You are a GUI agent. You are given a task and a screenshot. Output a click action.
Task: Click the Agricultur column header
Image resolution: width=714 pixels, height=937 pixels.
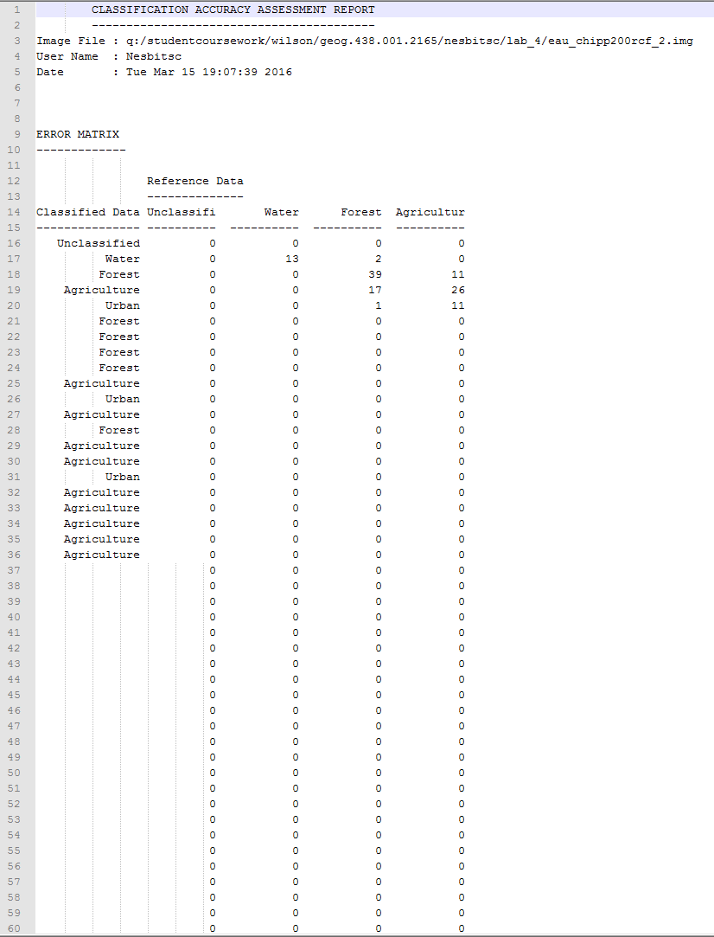[x=430, y=212]
